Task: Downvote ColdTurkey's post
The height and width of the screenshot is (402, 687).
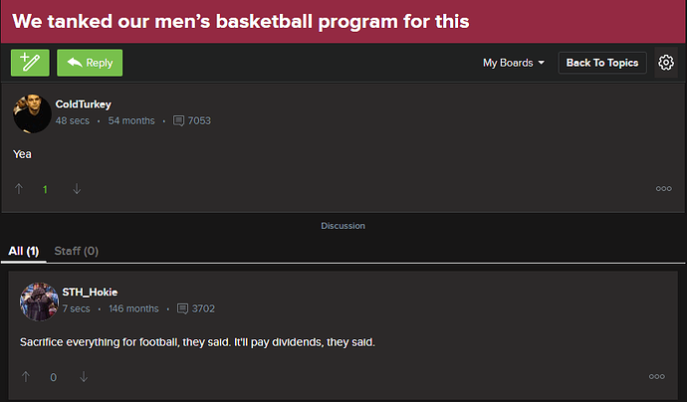Action: click(x=77, y=189)
